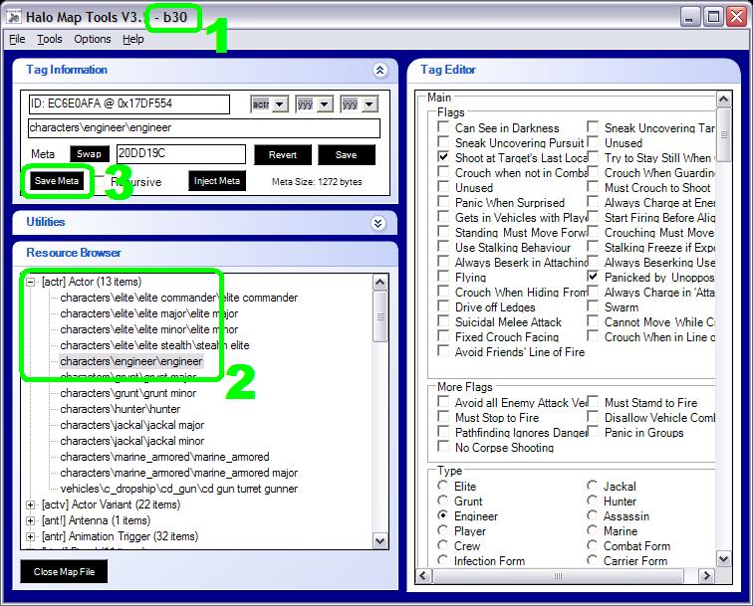Expand the [ant!] Antenna node
The image size is (753, 606).
30,520
